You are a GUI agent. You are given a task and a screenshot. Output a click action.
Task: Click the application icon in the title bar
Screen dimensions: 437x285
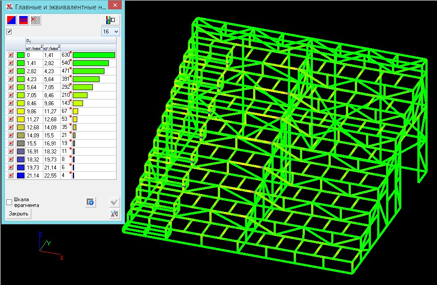(x=9, y=7)
